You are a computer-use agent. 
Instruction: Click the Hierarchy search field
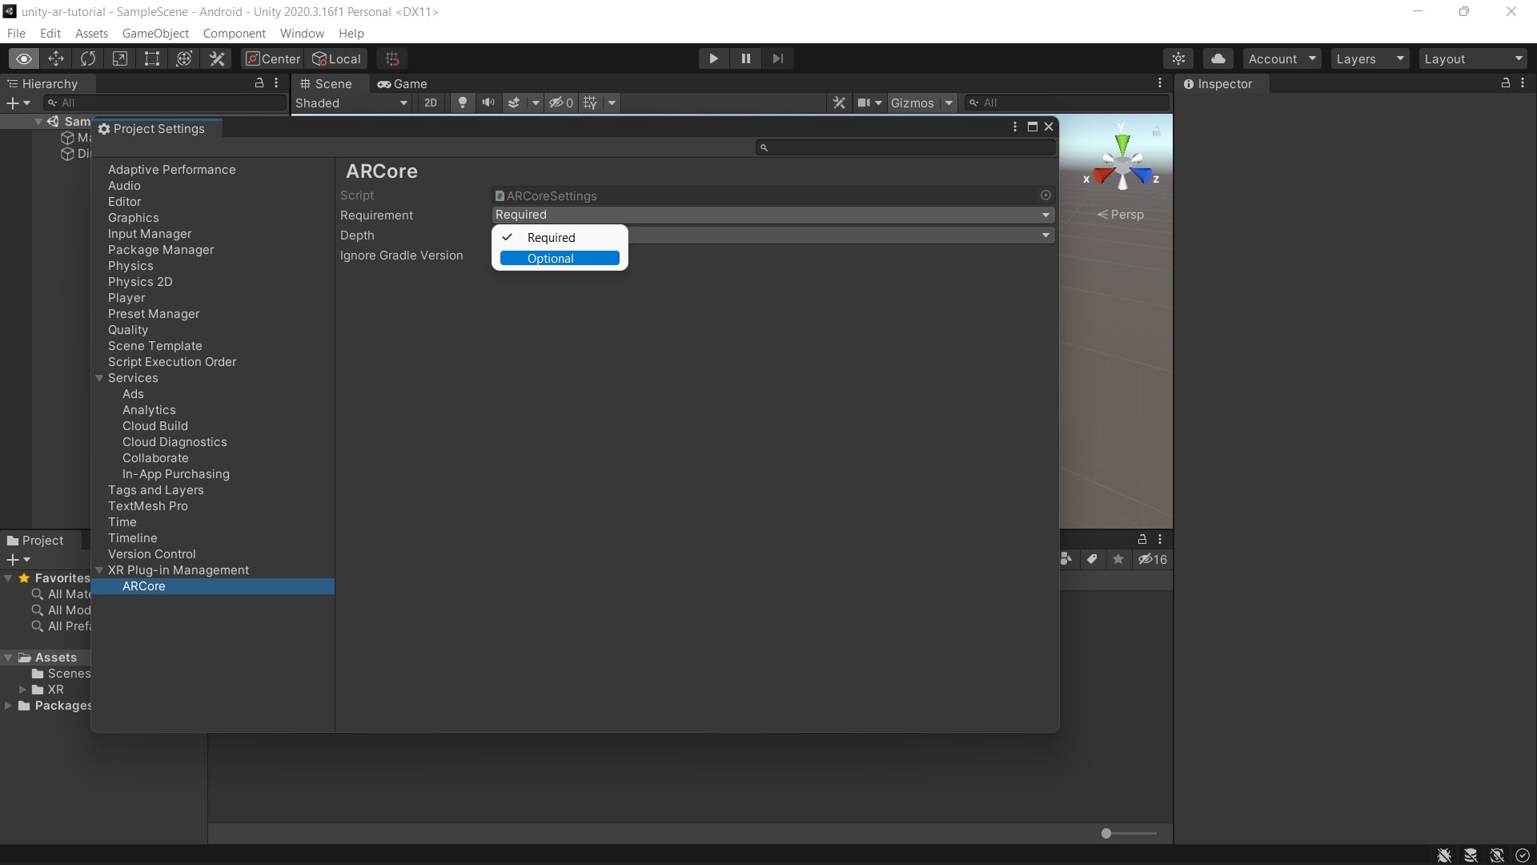[x=165, y=103]
